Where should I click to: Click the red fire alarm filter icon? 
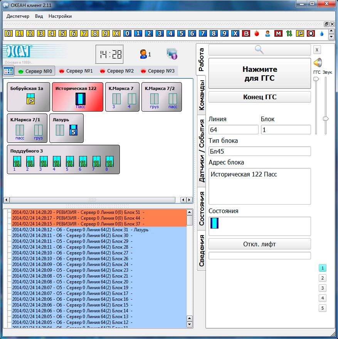pyautogui.click(x=257, y=34)
